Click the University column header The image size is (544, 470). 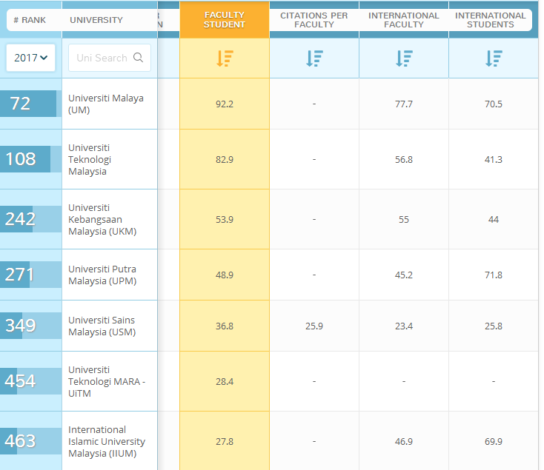click(96, 20)
